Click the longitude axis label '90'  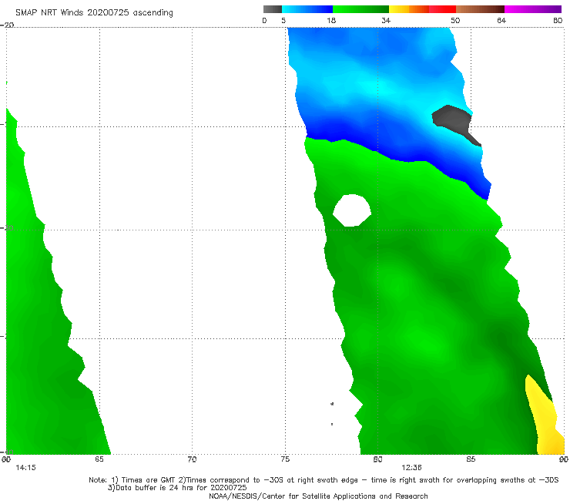[564, 459]
